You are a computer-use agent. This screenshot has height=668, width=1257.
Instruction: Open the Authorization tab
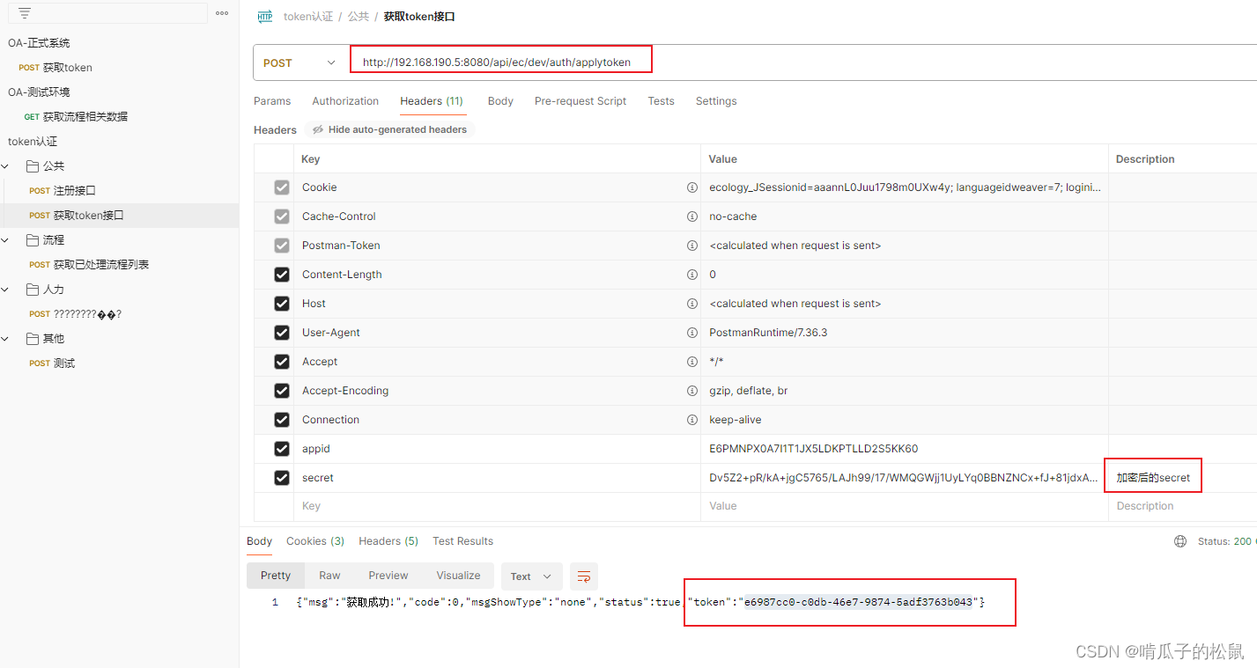[345, 101]
